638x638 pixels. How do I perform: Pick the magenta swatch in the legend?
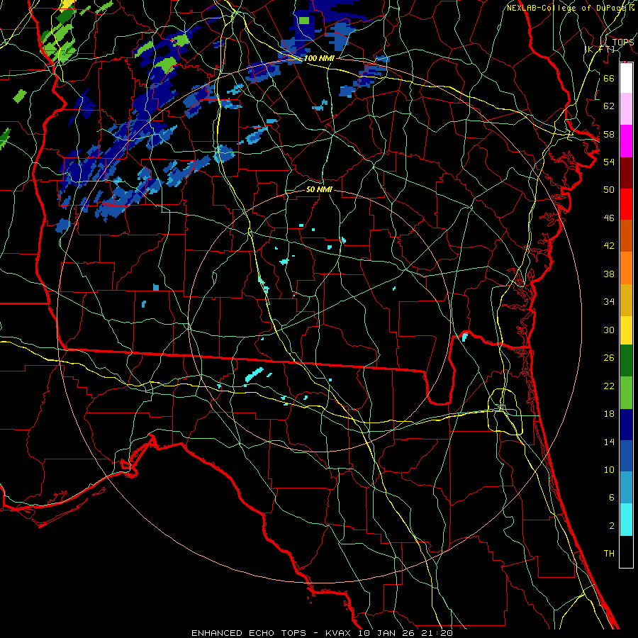pyautogui.click(x=626, y=141)
